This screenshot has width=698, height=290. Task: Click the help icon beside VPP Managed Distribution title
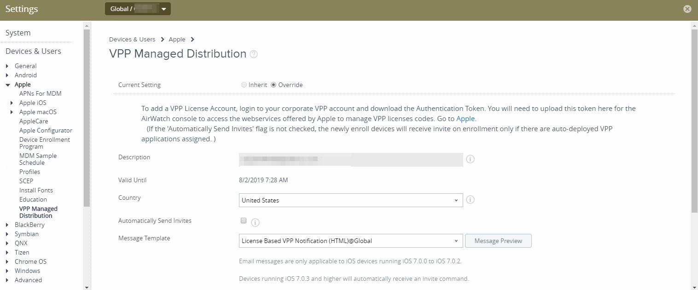coord(254,54)
